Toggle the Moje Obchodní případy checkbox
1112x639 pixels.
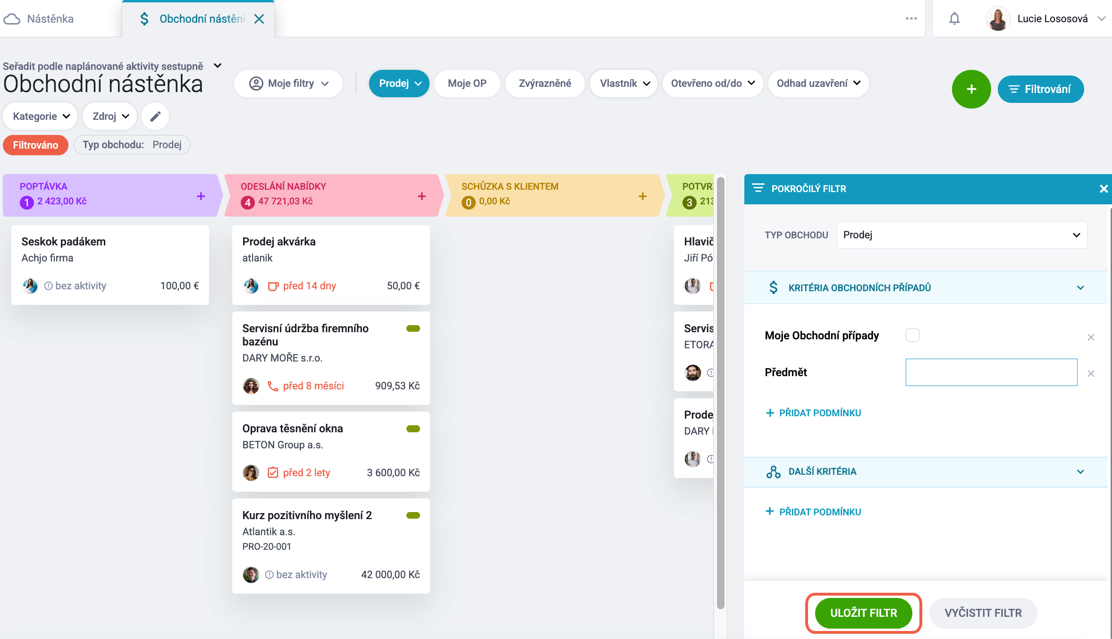point(912,335)
